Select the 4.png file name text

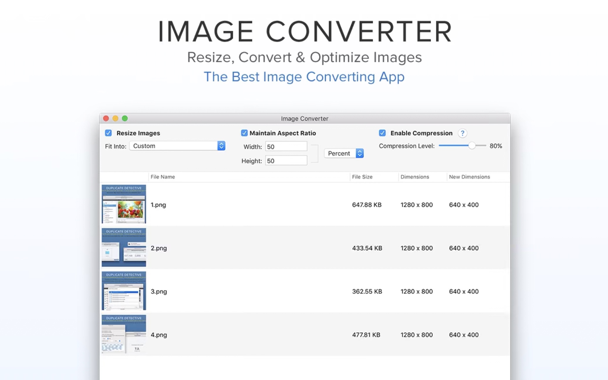[159, 335]
